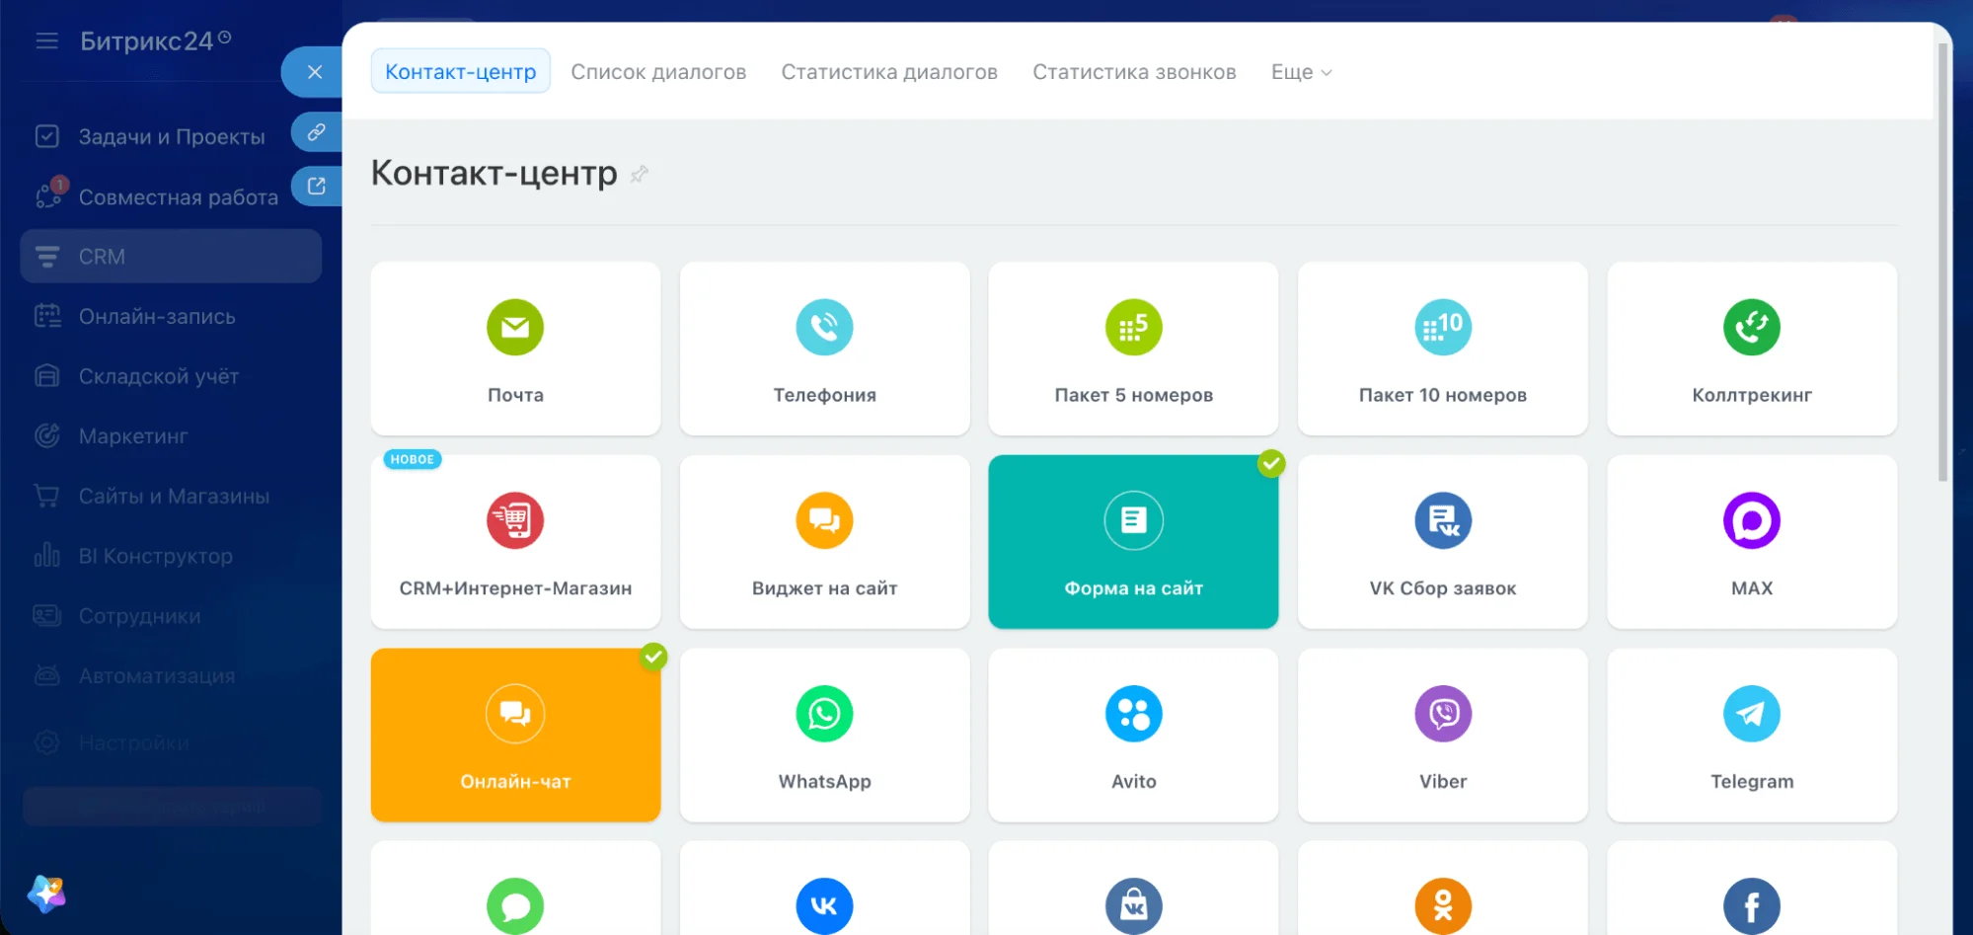Viewport: 1973px width, 935px height.
Task: Click the VK Сбор заявок label
Action: point(1443,588)
